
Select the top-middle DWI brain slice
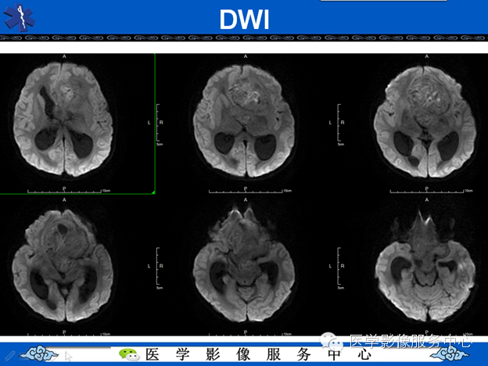click(x=244, y=120)
